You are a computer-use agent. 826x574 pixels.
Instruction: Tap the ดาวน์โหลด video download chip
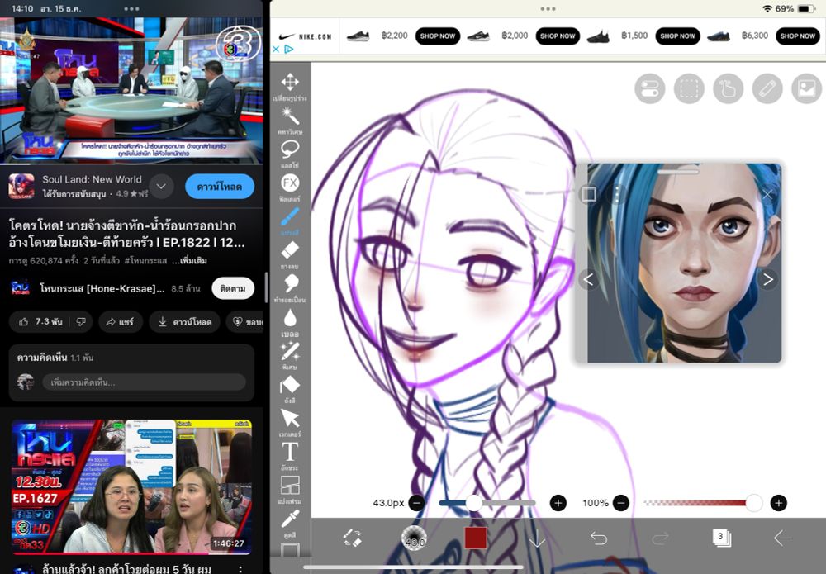tap(184, 322)
